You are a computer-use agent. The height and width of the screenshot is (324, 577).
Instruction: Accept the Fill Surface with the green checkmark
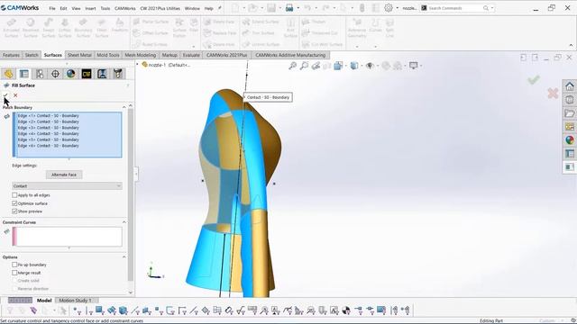[5, 95]
